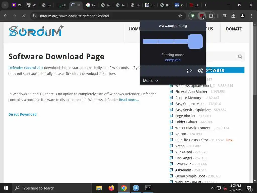Set filtering mode to first slider segment
Screen dimensions: 257x193
click(150, 41)
